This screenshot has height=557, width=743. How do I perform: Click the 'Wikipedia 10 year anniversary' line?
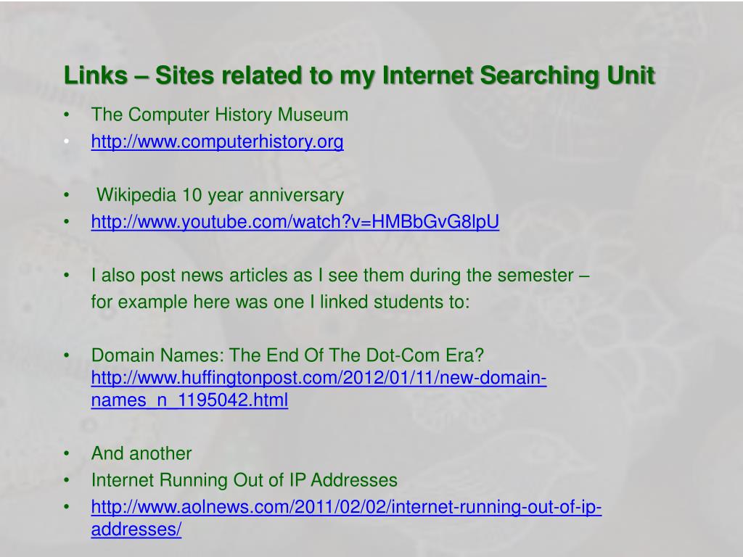click(220, 195)
